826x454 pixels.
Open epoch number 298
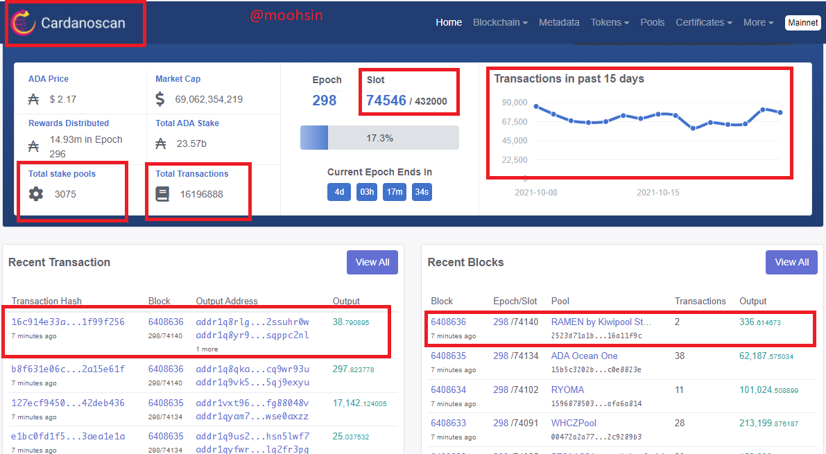pyautogui.click(x=324, y=100)
